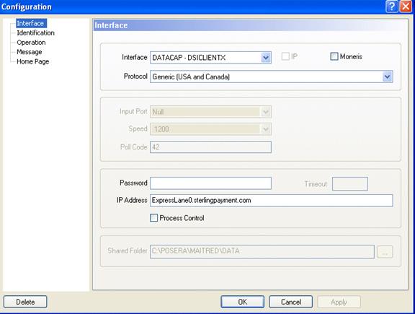Select Home Page in the sidebar
This screenshot has height=314, width=415.
click(33, 61)
